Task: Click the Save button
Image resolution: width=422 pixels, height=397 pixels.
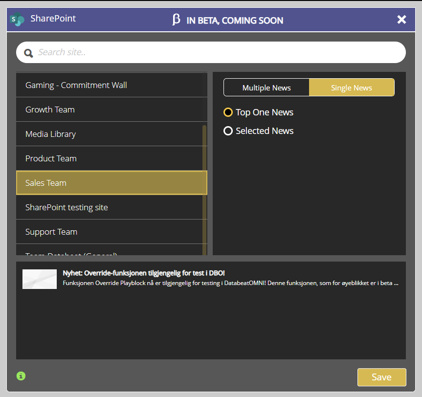Action: [x=381, y=377]
